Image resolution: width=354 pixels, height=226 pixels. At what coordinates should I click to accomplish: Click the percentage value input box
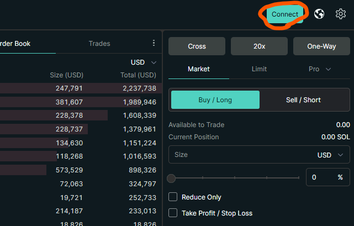coord(320,177)
